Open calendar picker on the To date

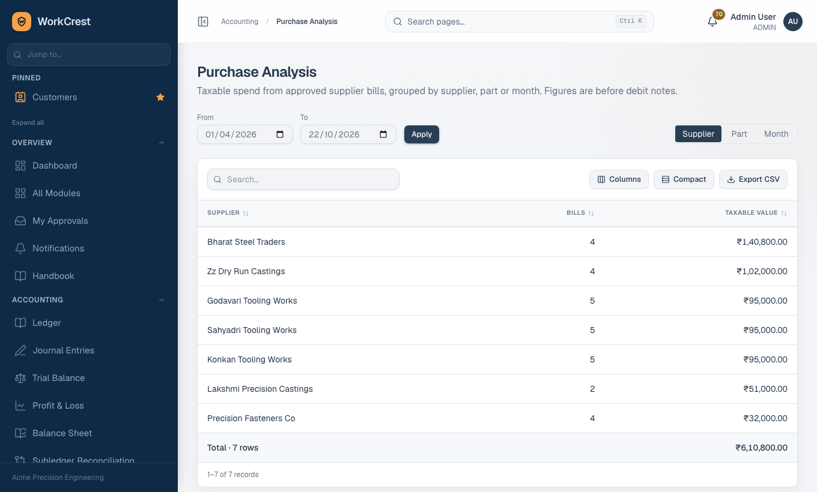tap(383, 134)
